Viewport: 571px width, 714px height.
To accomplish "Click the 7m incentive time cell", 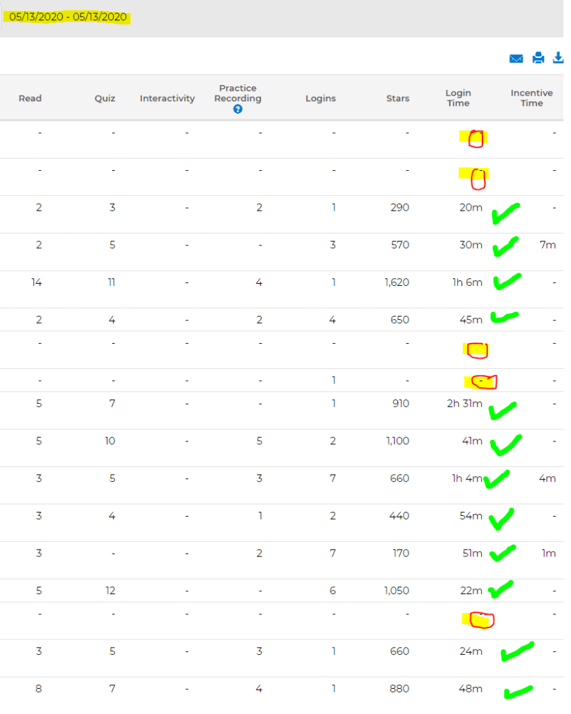I will click(548, 245).
